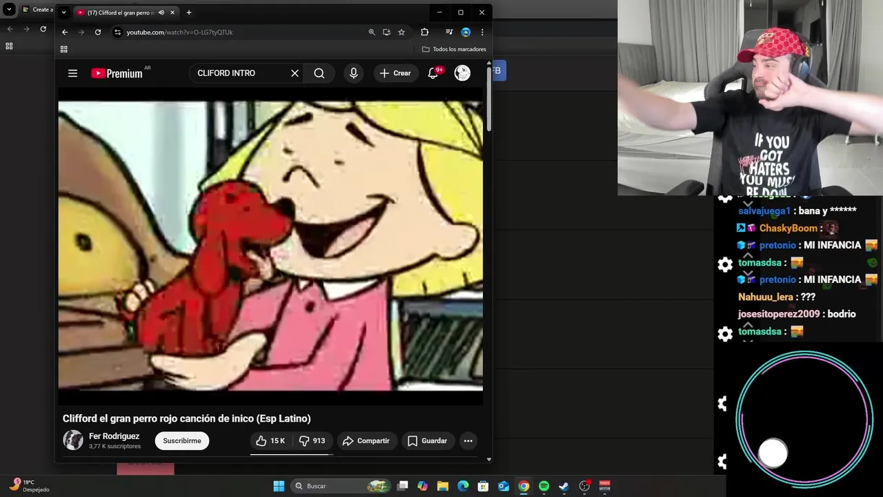Expand the background window tab search dropdown
883x497 pixels.
[x=9, y=10]
